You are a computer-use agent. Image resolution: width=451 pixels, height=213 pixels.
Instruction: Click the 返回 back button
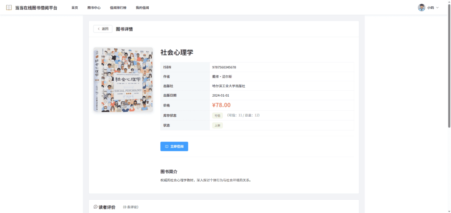(x=103, y=29)
